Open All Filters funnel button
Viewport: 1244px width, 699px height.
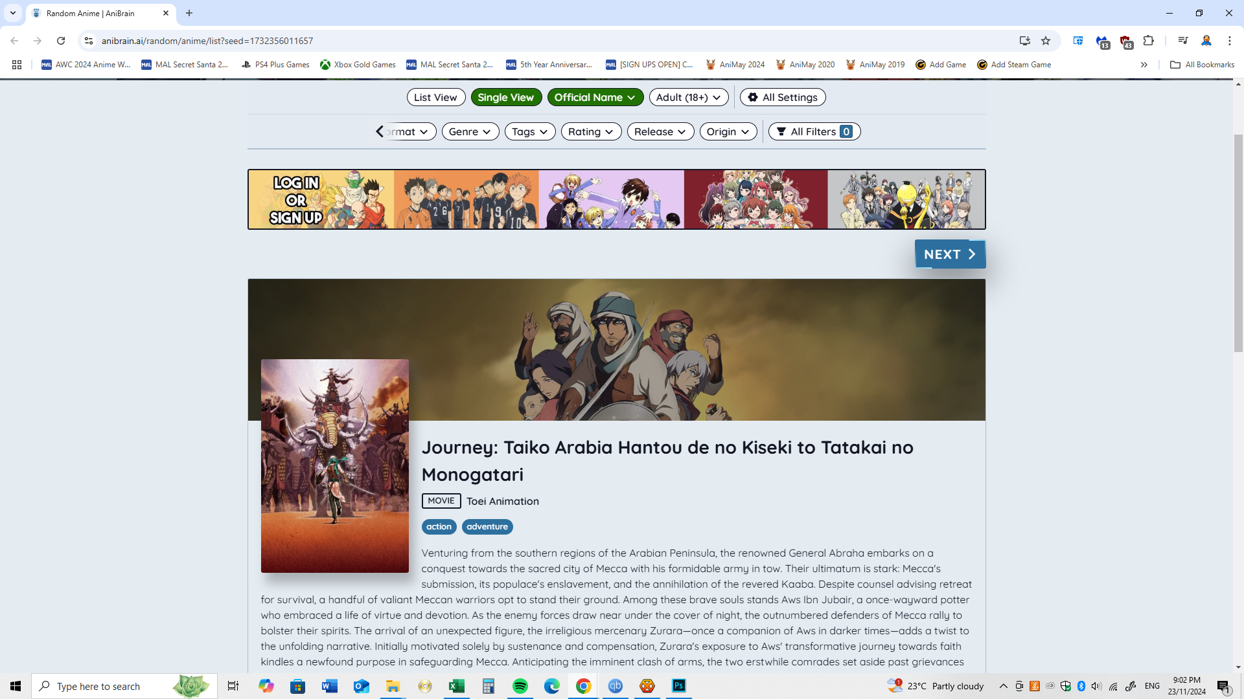pos(814,131)
